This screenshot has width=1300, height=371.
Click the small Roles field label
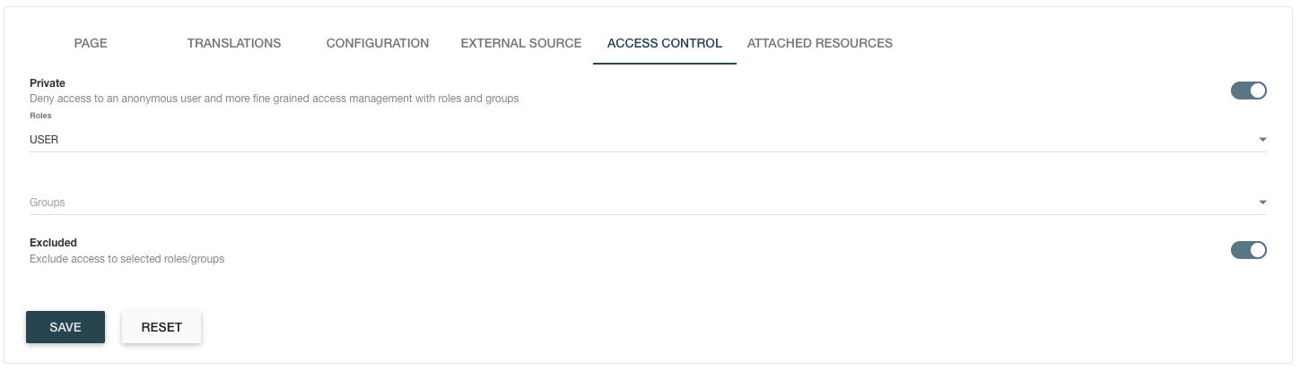click(x=40, y=116)
